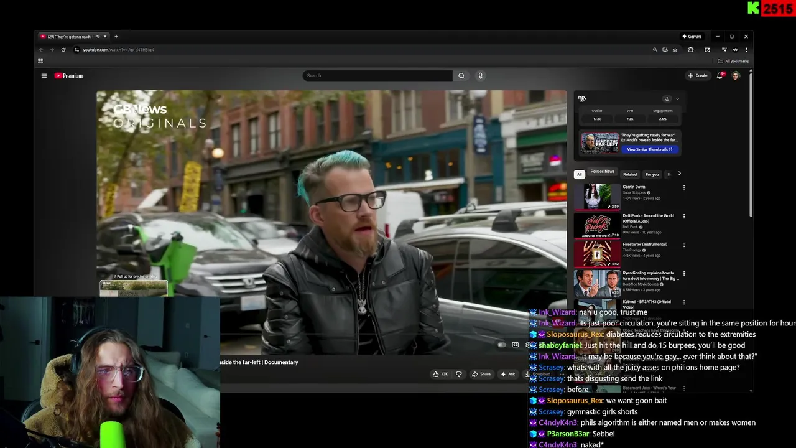Open Daft Punk Around the World thumbnail
Screen dimensions: 796x448
(x=597, y=225)
